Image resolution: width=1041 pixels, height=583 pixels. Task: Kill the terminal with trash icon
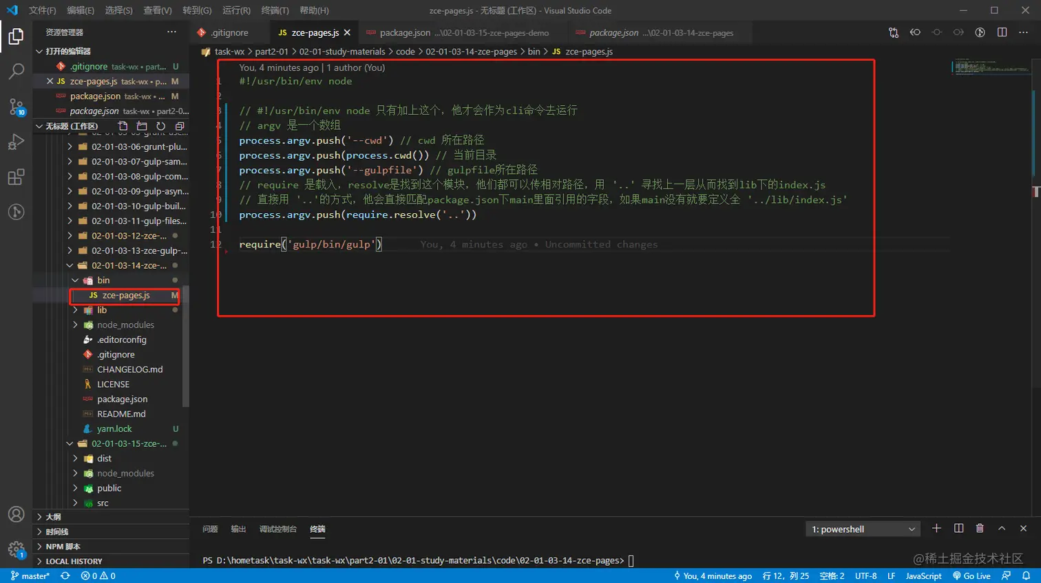pyautogui.click(x=980, y=528)
